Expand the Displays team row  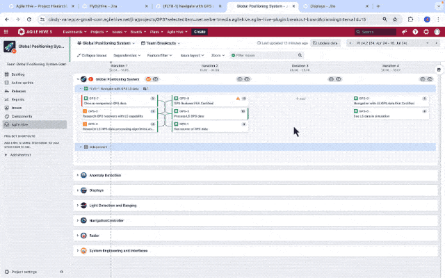pyautogui.click(x=77, y=190)
